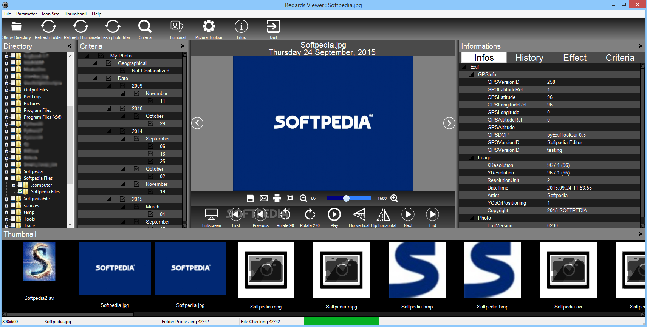Click the fit-to-window crop icon
The image size is (647, 327).
click(290, 198)
